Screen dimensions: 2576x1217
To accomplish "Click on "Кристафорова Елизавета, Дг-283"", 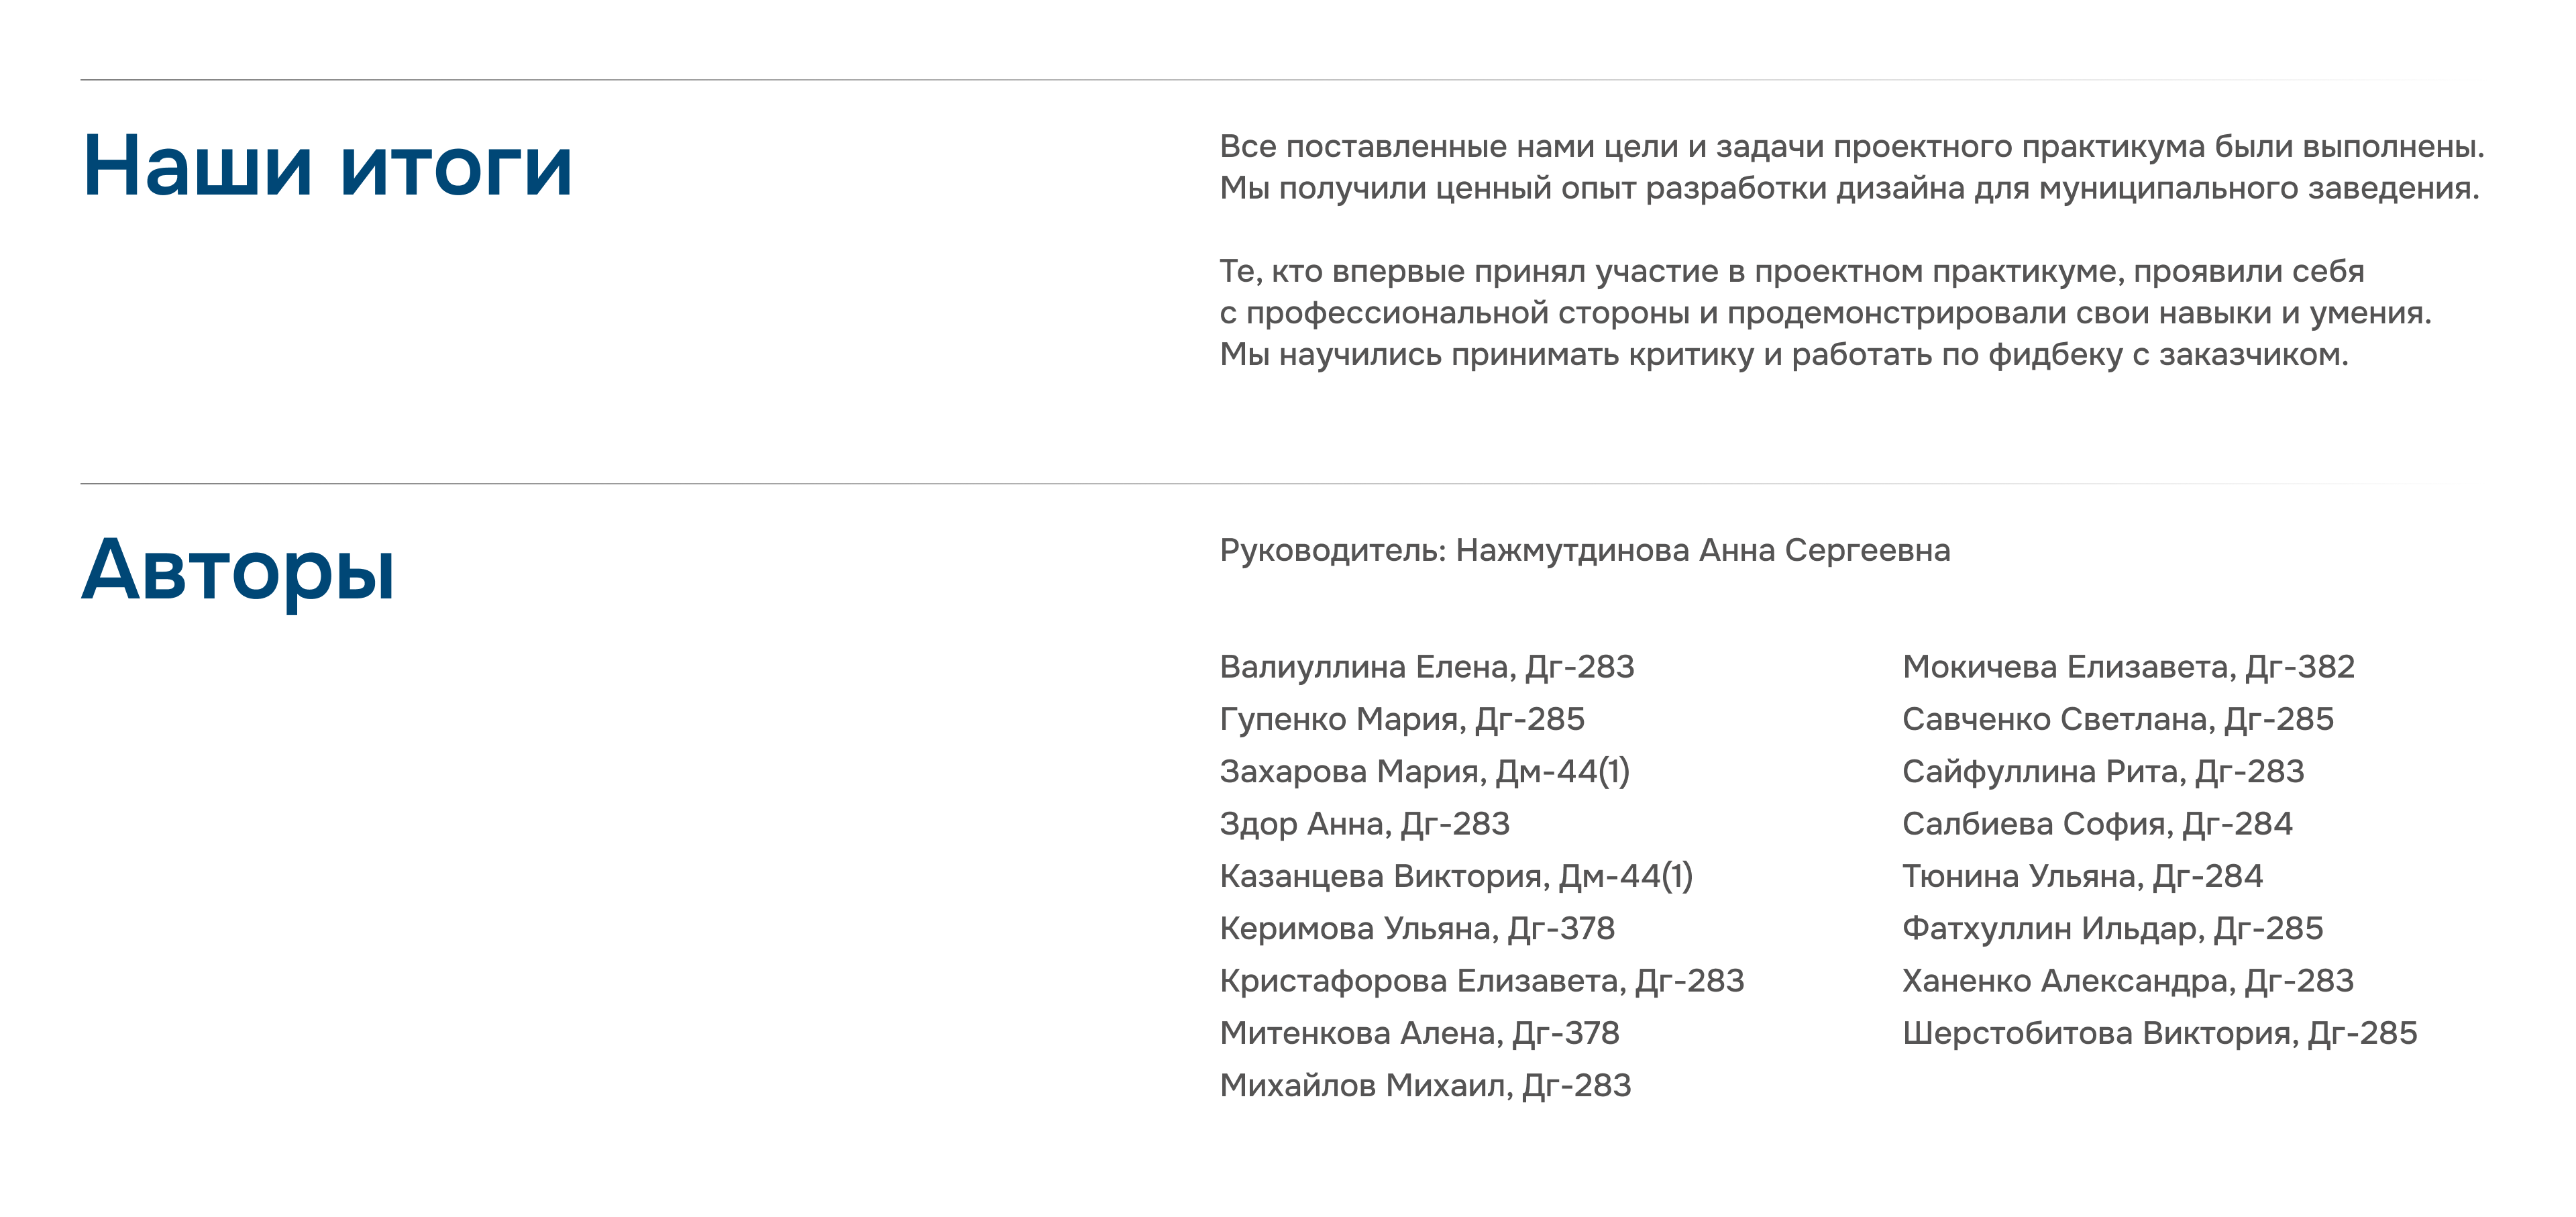I will (1481, 981).
